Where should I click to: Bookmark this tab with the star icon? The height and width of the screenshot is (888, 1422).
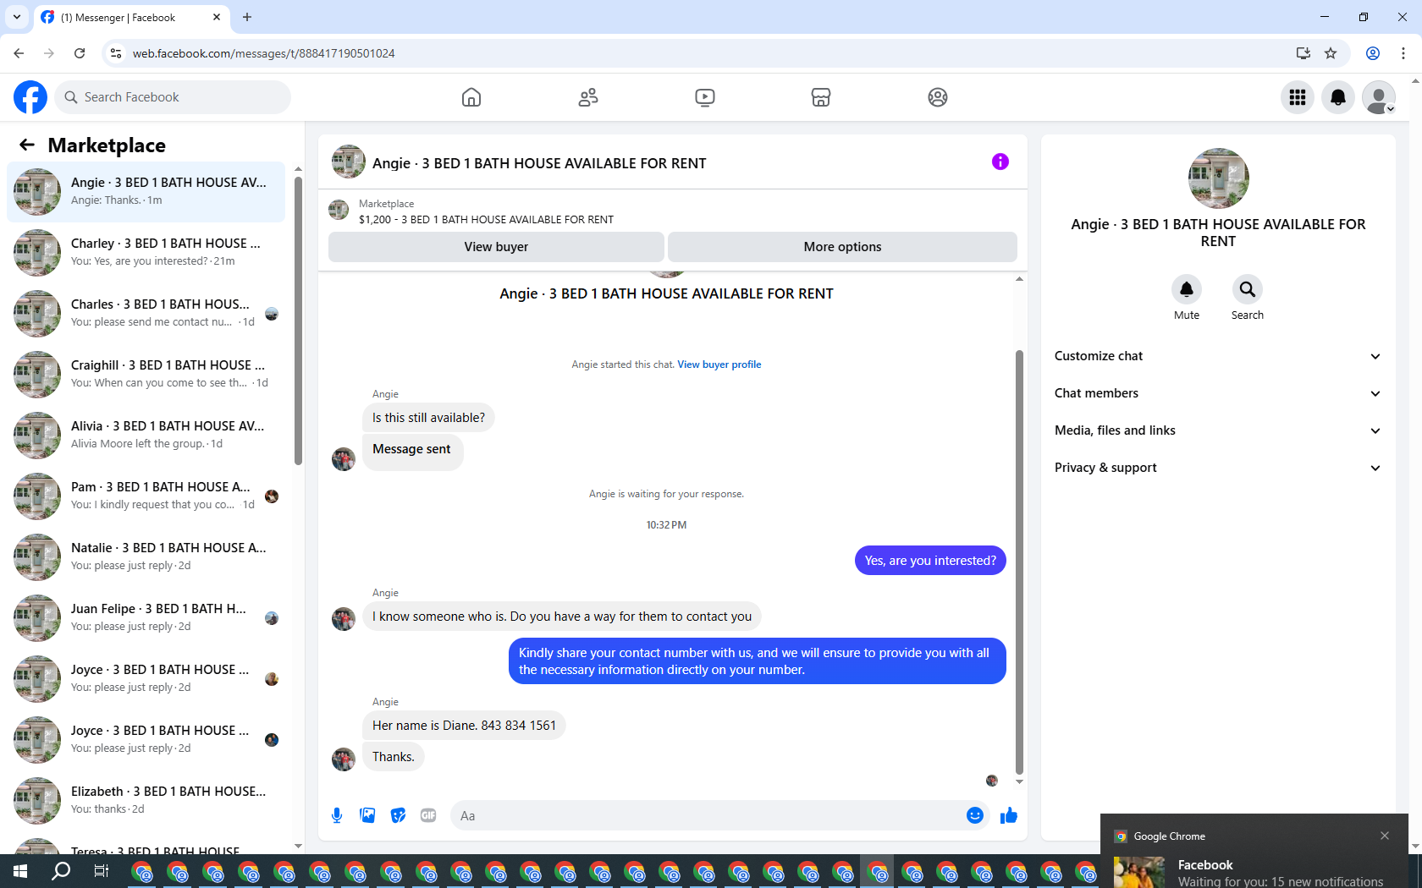(1331, 53)
